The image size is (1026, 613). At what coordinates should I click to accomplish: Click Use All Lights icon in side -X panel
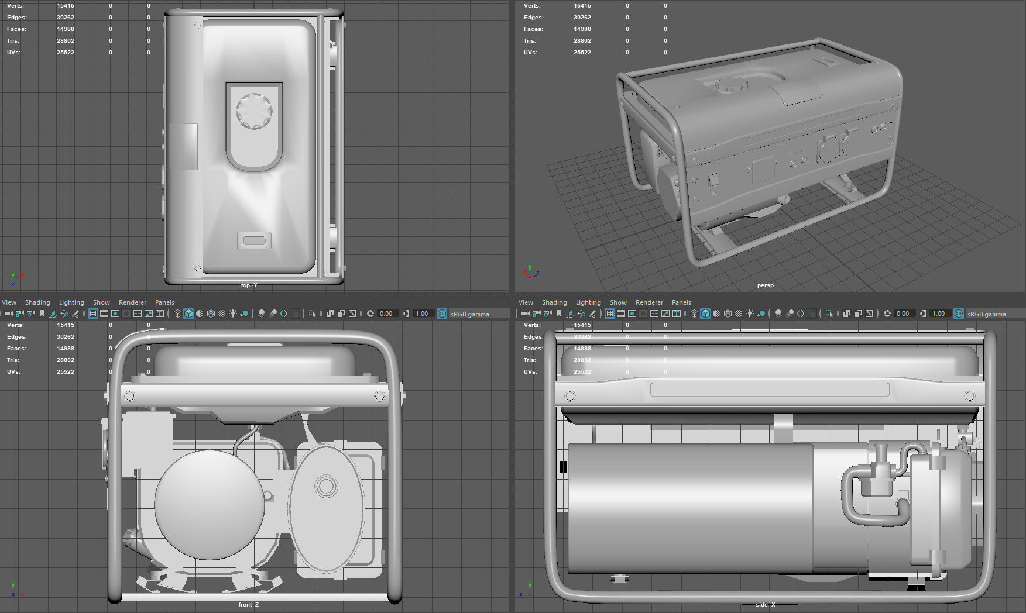[750, 314]
